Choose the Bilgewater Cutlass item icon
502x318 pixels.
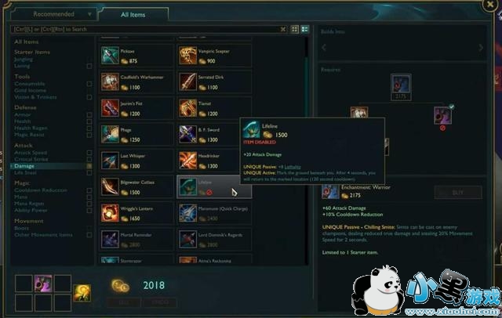coord(110,186)
